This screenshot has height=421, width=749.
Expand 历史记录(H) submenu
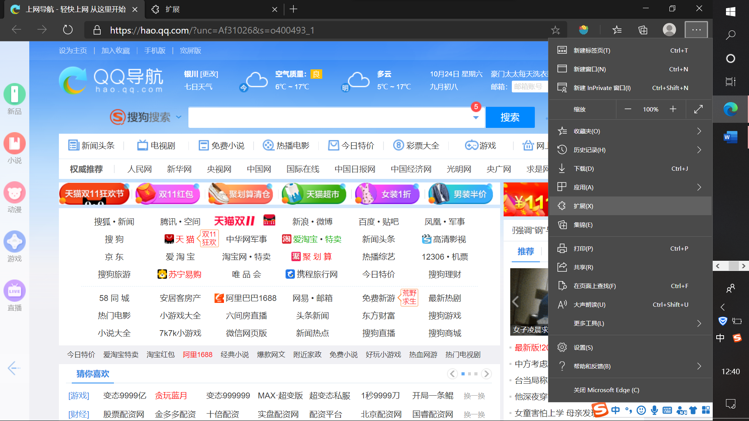[630, 150]
